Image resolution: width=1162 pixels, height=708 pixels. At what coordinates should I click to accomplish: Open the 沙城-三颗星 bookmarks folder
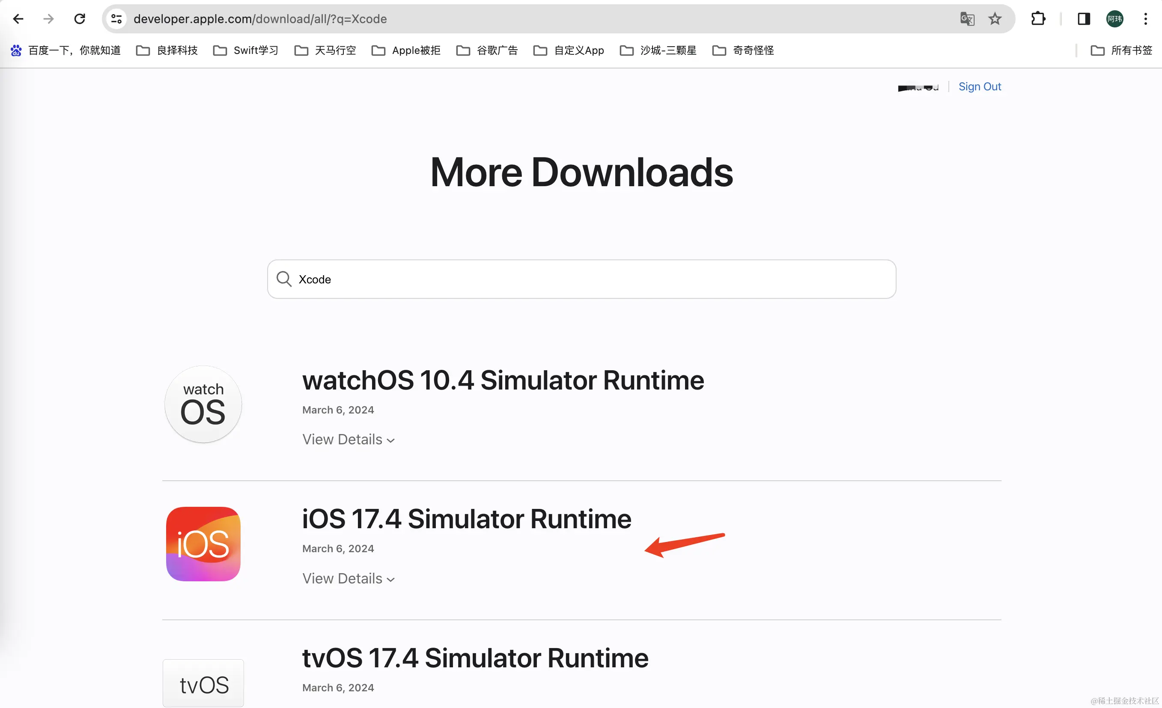[658, 51]
